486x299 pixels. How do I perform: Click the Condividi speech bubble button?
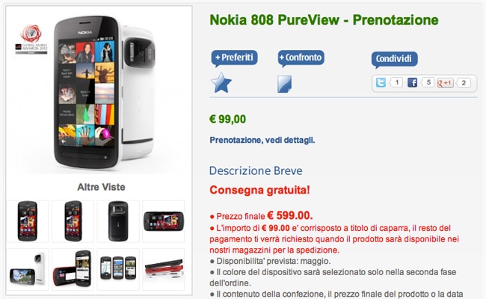(x=394, y=60)
